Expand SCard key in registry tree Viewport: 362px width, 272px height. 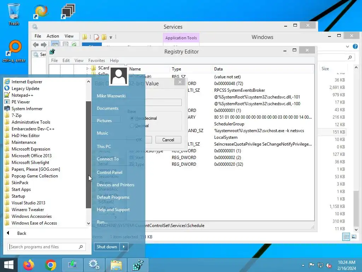[x=87, y=68]
